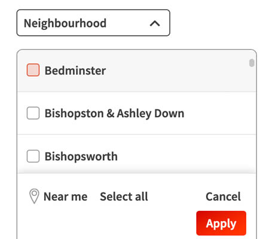The image size is (269, 239).
Task: Select the Bishopsworth label text
Action: 81,157
